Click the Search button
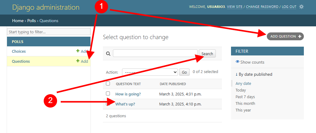 click(207, 54)
